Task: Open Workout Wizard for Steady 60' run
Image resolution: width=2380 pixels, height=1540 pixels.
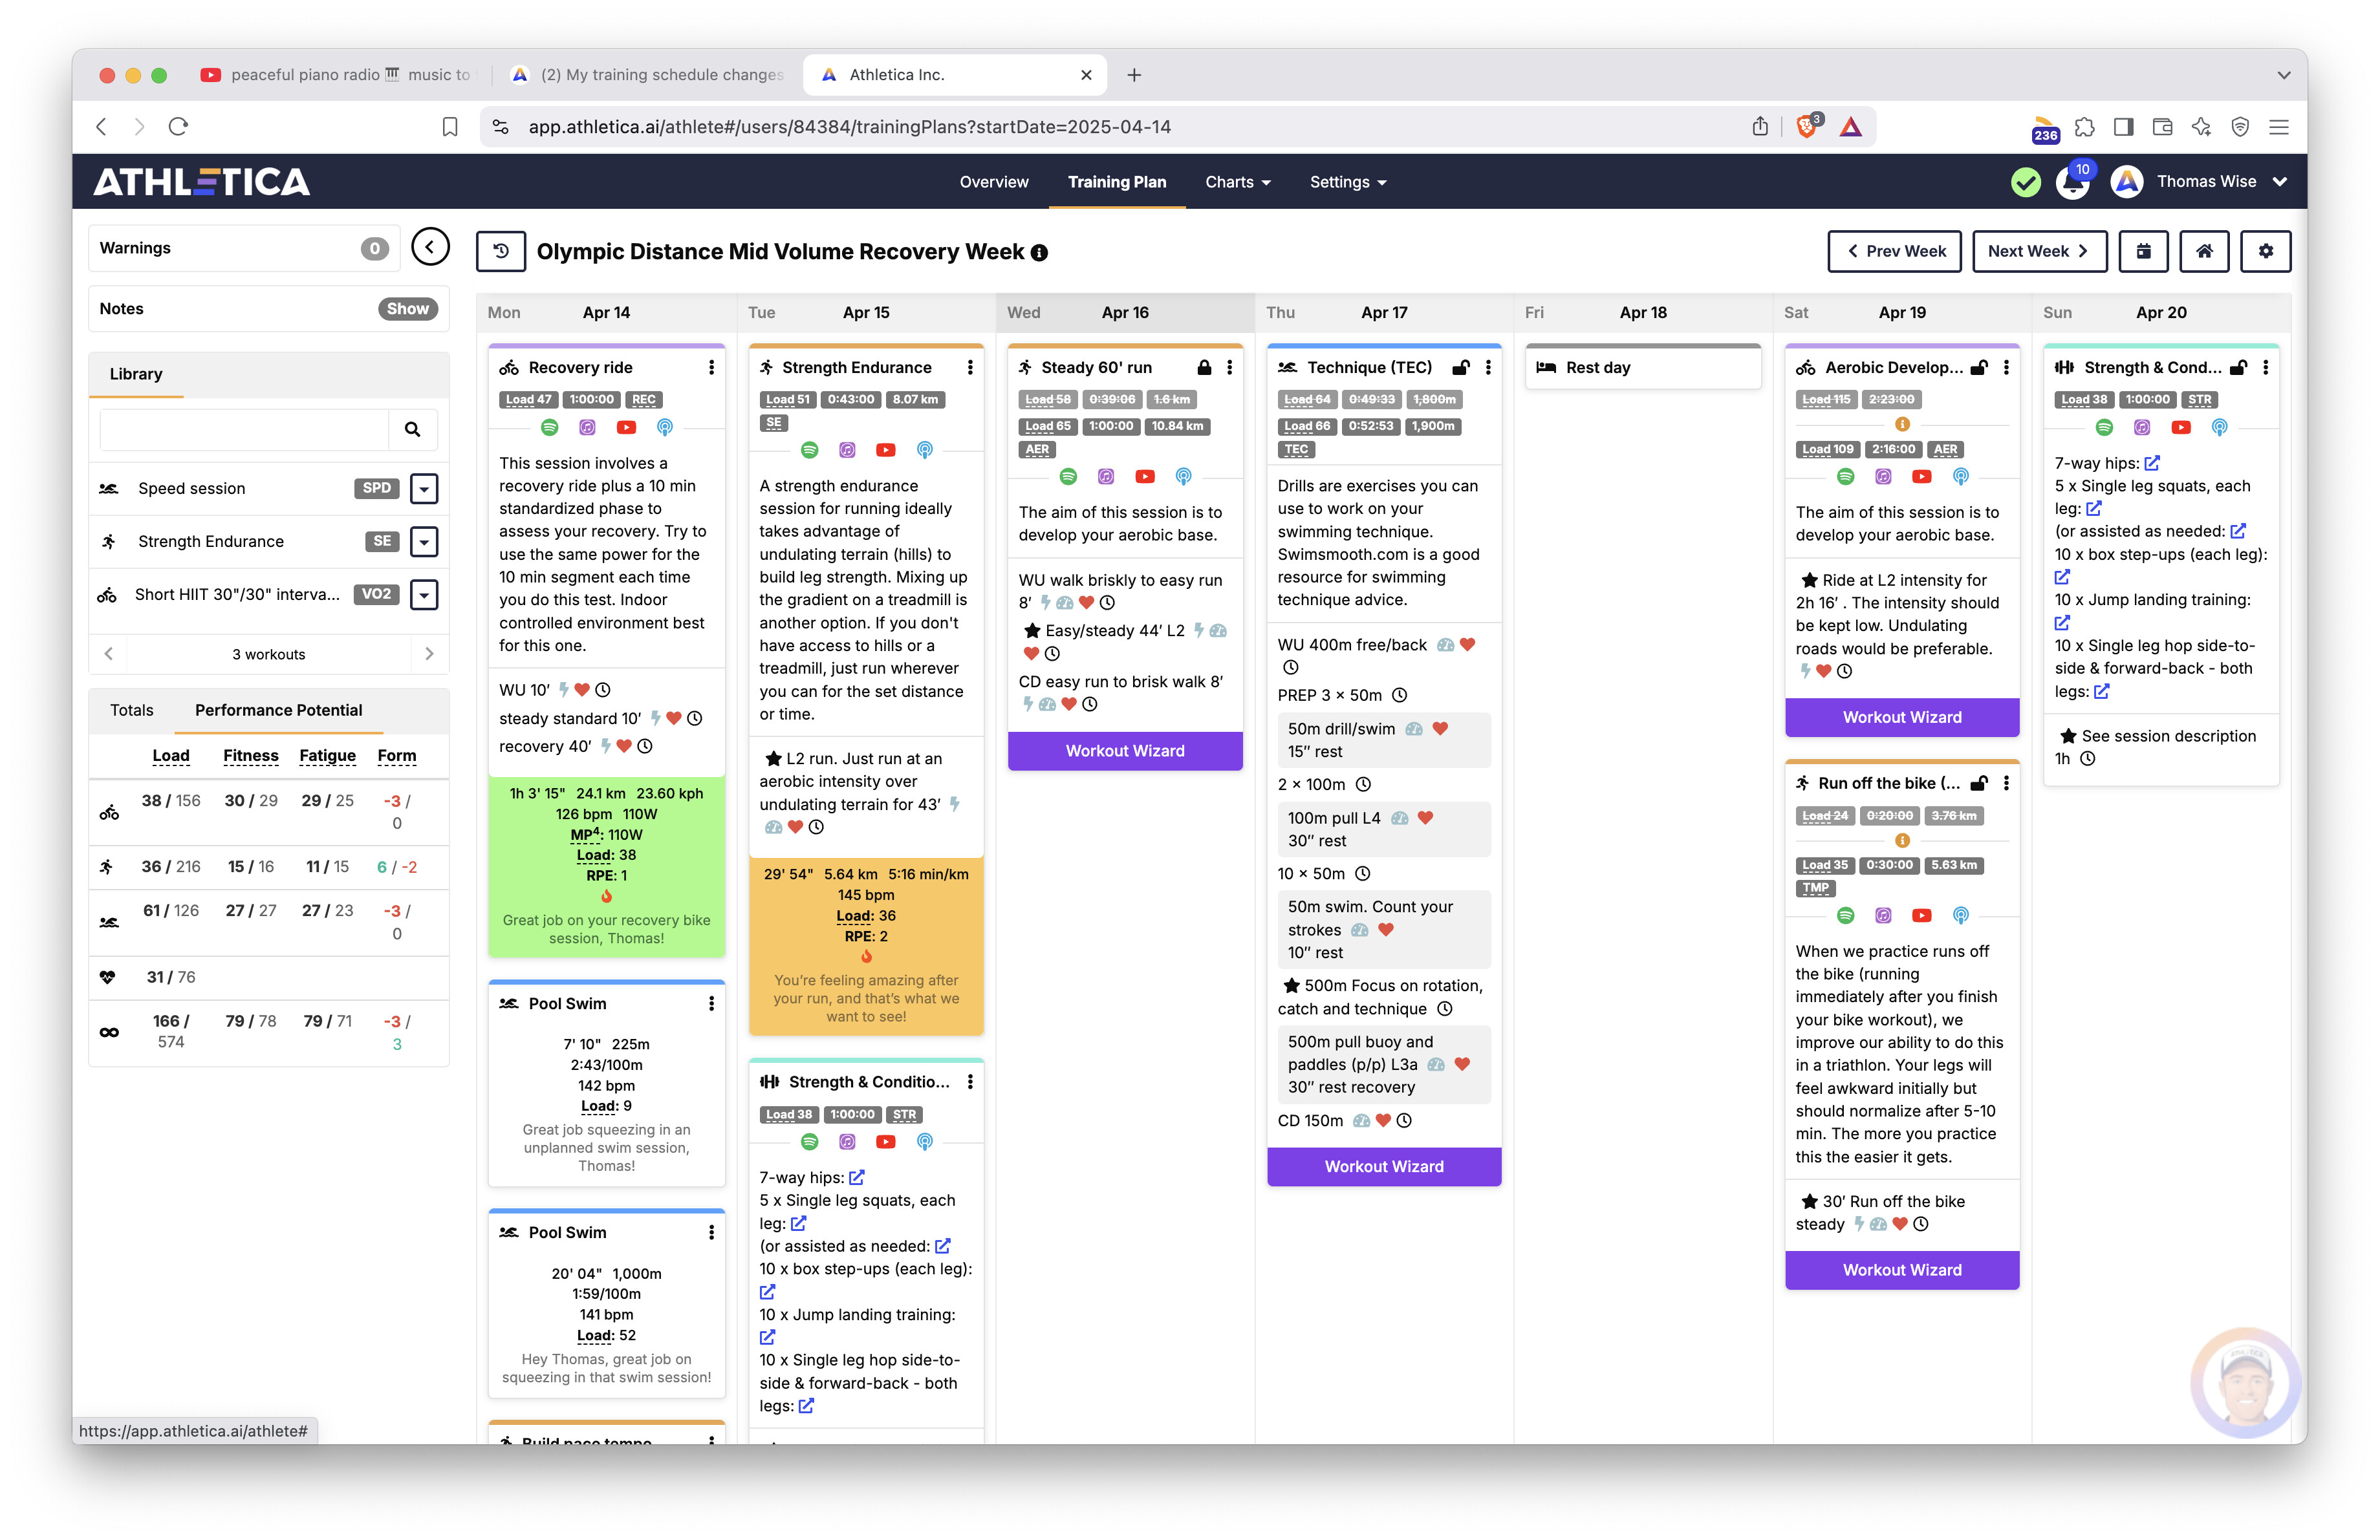Action: coord(1125,751)
